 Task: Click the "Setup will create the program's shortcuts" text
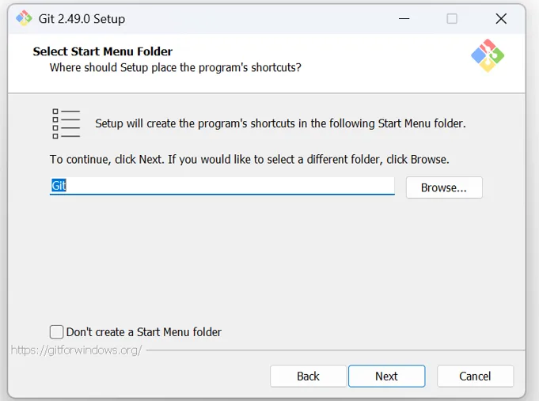click(x=280, y=123)
